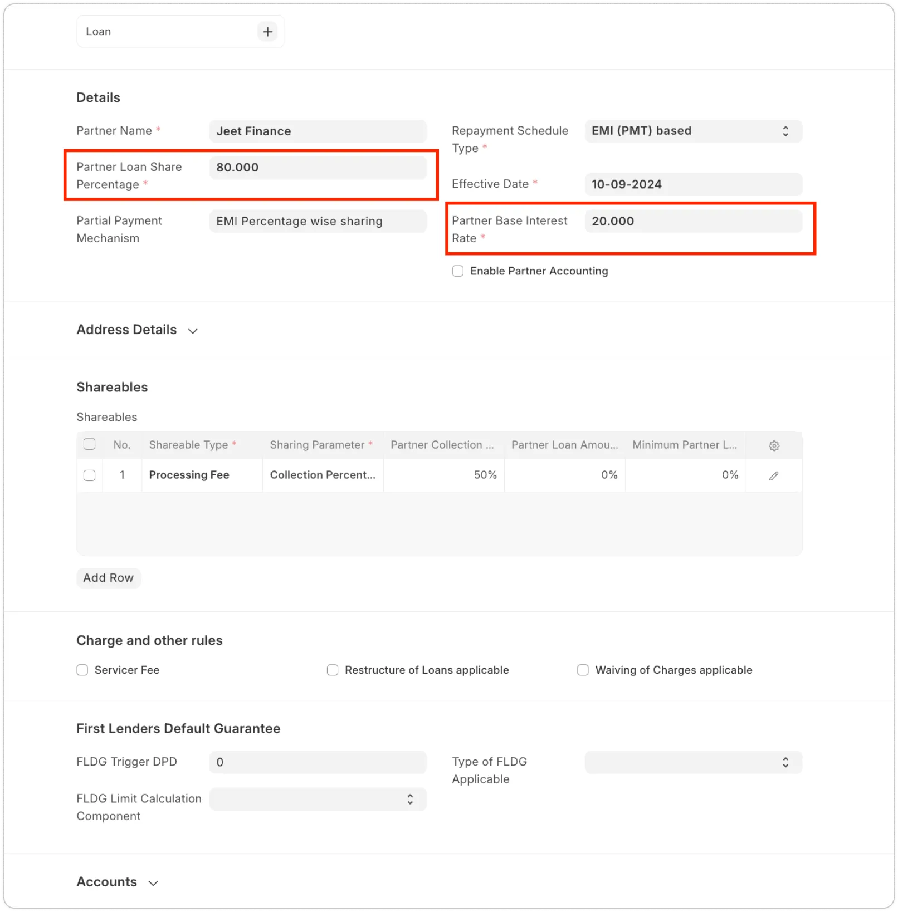Click the Partner Loan Share Percentage field
Image resolution: width=898 pixels, height=912 pixels.
click(x=318, y=167)
